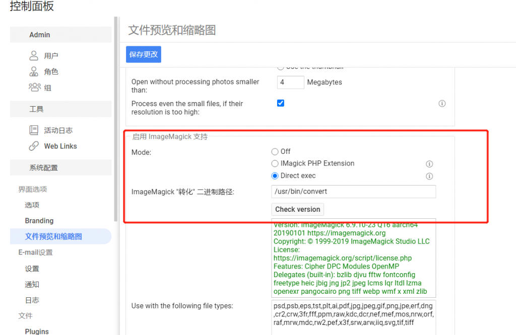This screenshot has width=516, height=335.
Task: Click the 角色 roles icon
Action: [x=34, y=71]
